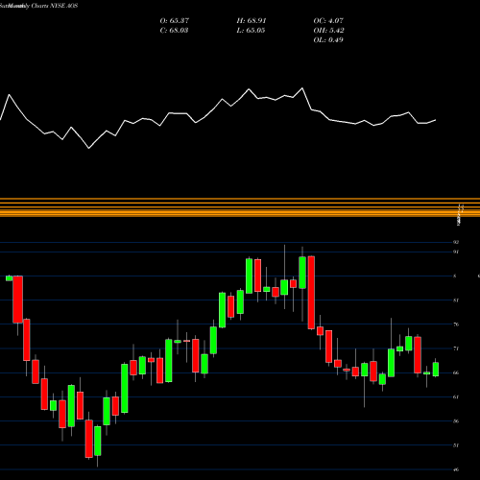Click the 56 price axis label
Screen dimensions: 480x480
pos(456,421)
